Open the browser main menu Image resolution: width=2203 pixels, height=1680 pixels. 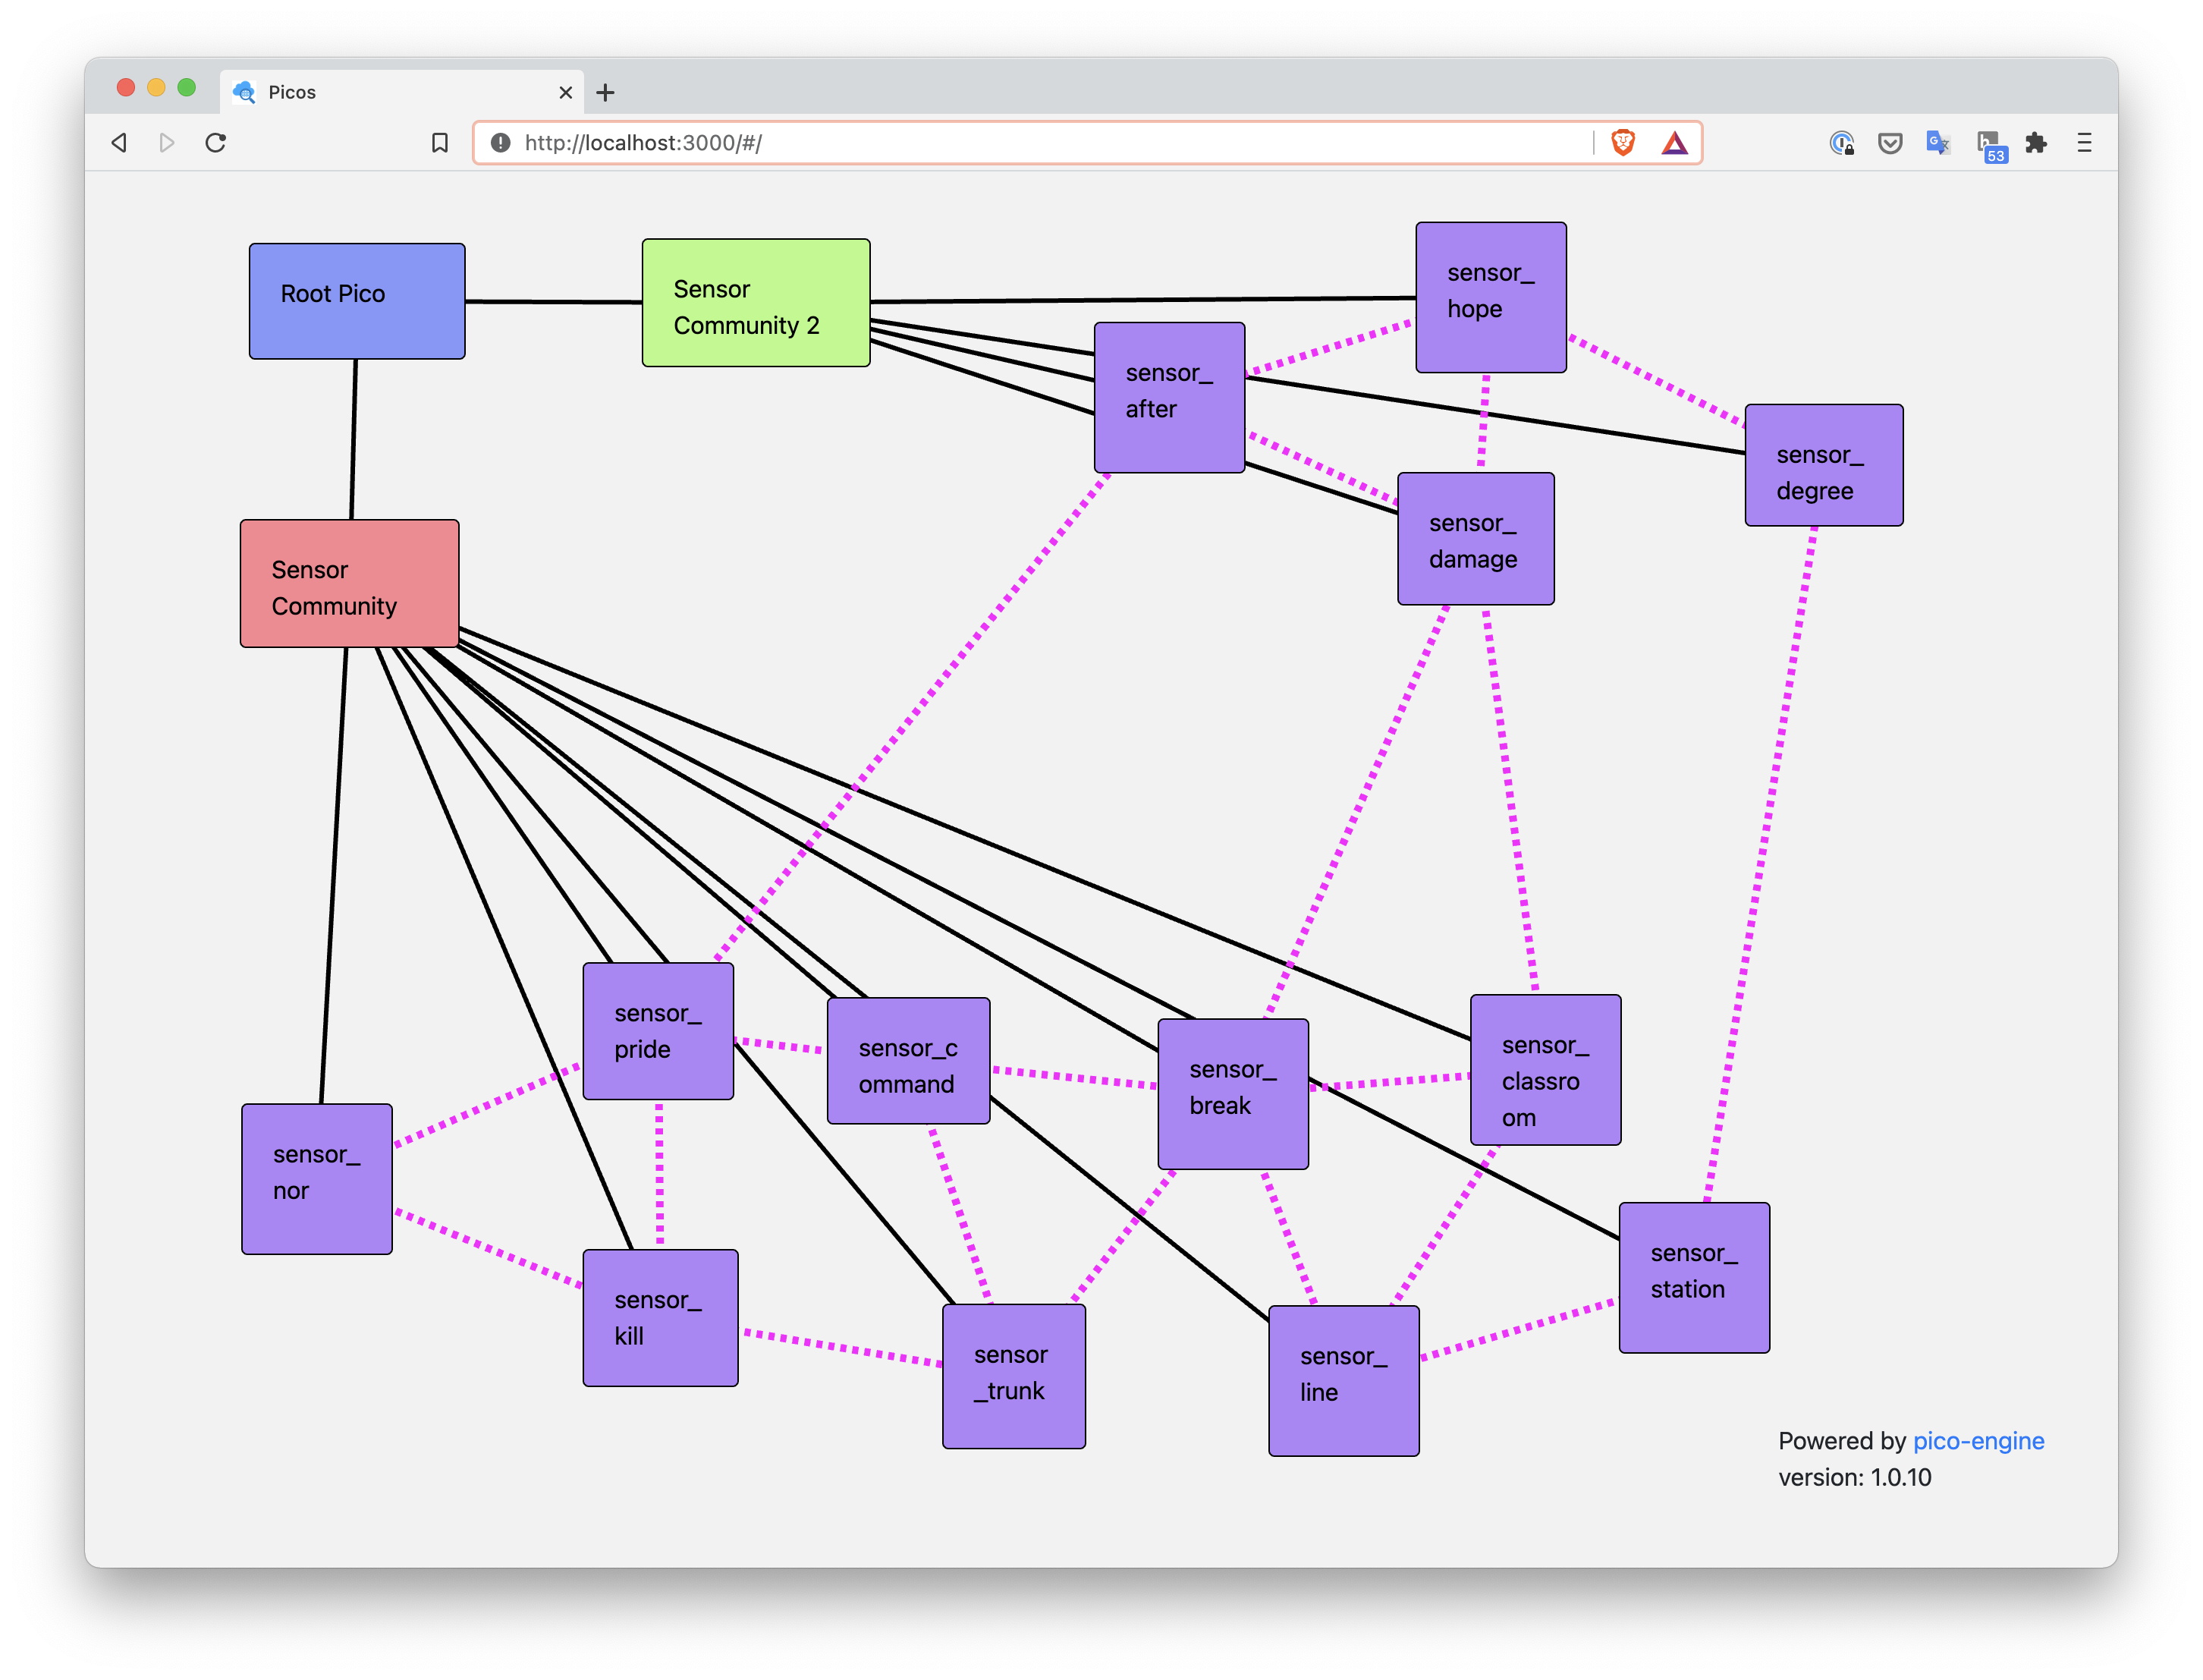pos(2084,143)
